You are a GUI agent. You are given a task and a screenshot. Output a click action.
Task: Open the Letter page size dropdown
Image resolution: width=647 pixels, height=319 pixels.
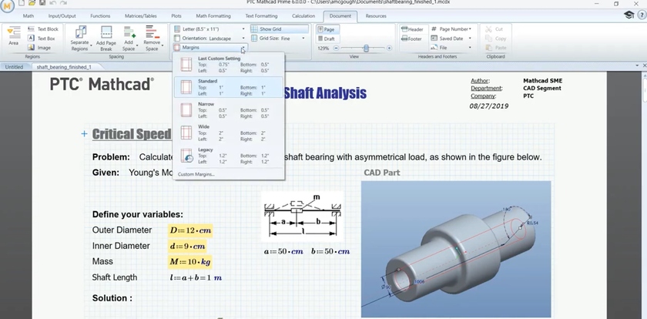coord(208,29)
